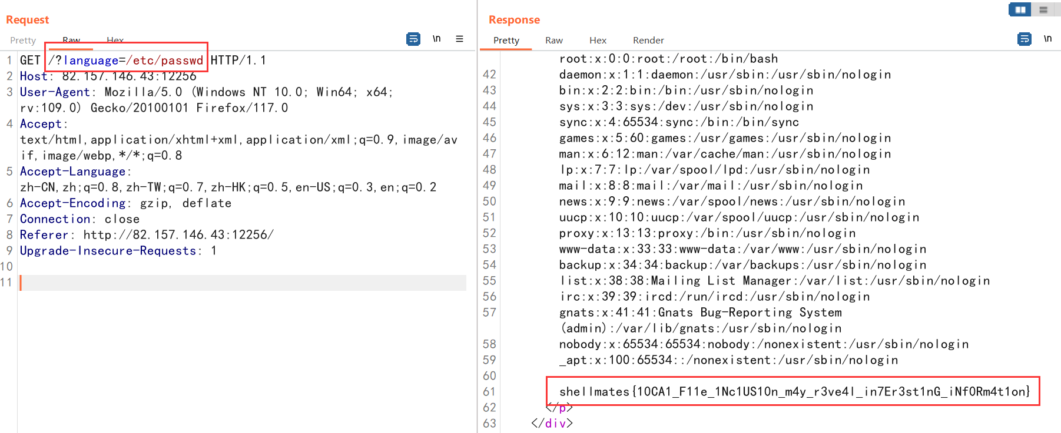Viewport: 1061px width, 433px height.
Task: Click the www-data:x:33:33 response line
Action: point(742,249)
